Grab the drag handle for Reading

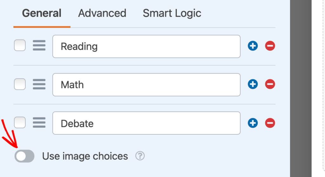click(x=39, y=46)
